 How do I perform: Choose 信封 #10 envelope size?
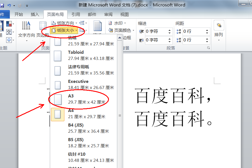(x=84, y=157)
